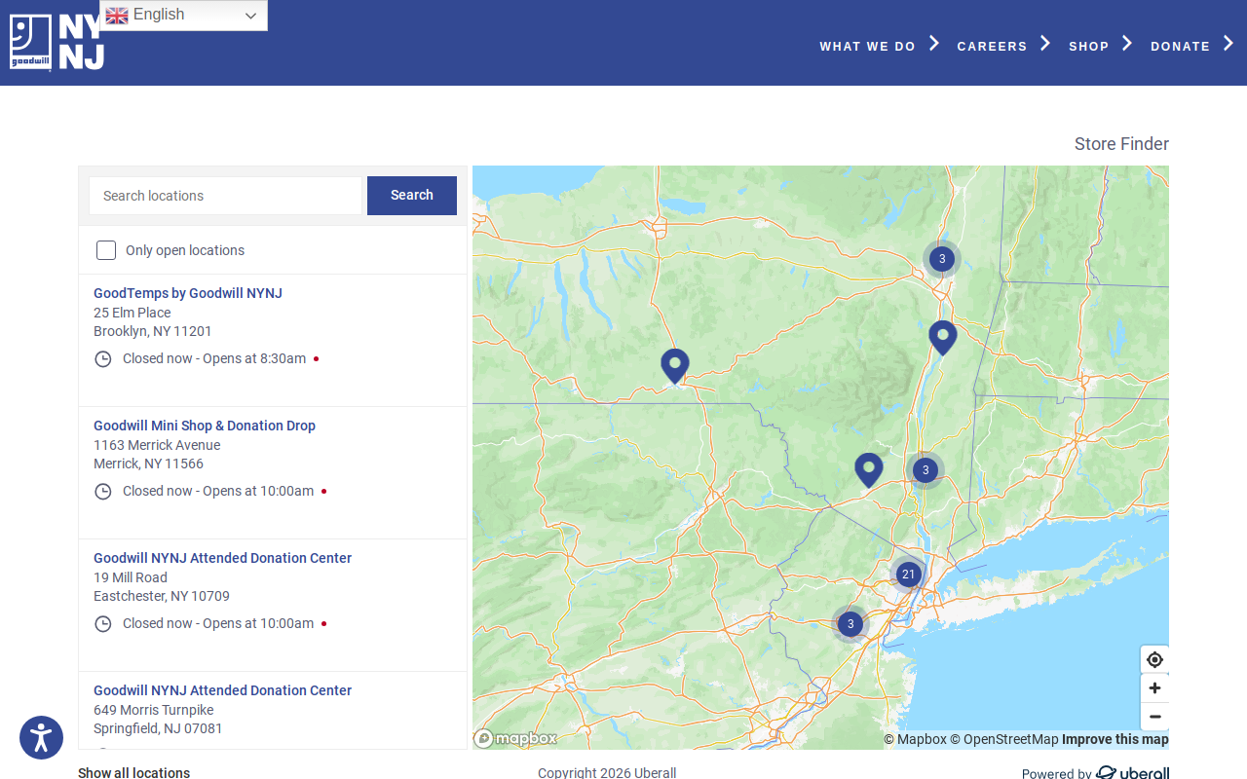The image size is (1247, 779).
Task: Open the © OpenStreetMap attribution link
Action: tap(1004, 739)
